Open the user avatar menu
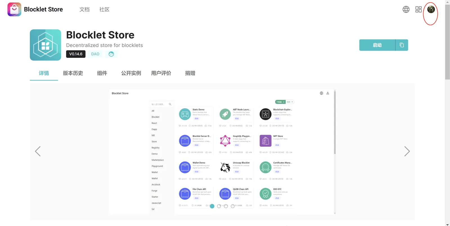 [x=431, y=9]
